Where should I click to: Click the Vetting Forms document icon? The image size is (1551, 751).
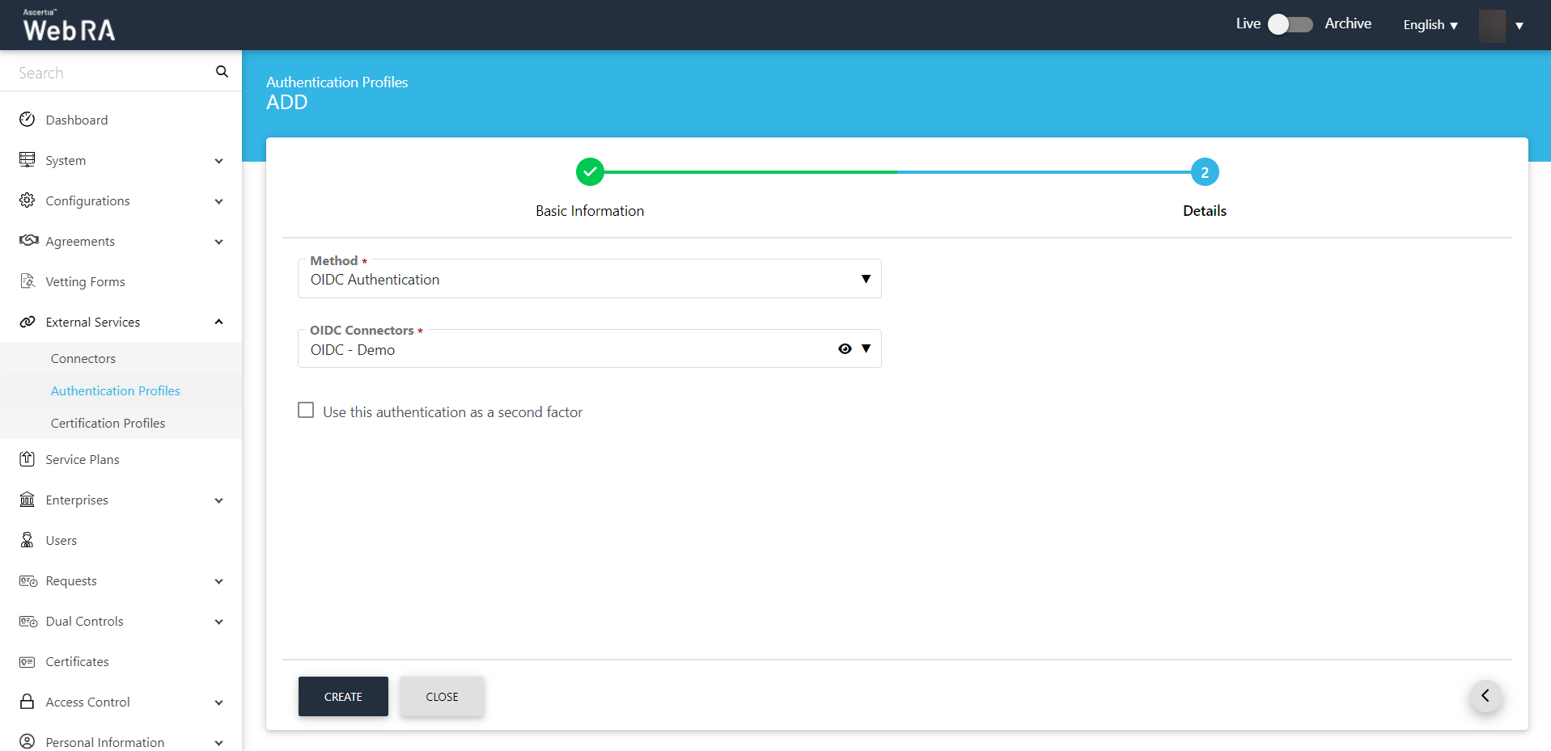[28, 281]
